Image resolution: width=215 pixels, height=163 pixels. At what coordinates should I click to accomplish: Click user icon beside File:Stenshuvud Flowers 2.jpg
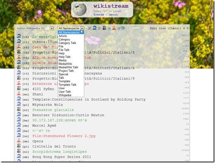tap(19, 135)
